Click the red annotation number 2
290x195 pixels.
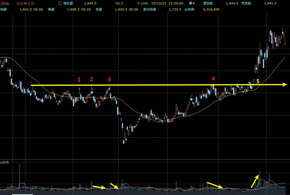(91, 79)
